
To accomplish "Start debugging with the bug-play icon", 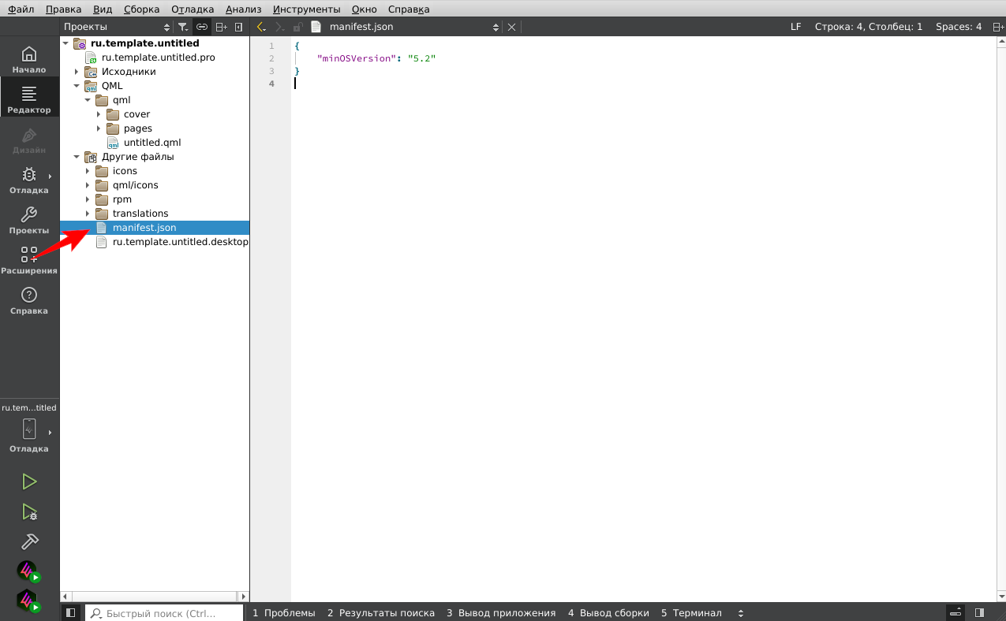I will tap(29, 512).
